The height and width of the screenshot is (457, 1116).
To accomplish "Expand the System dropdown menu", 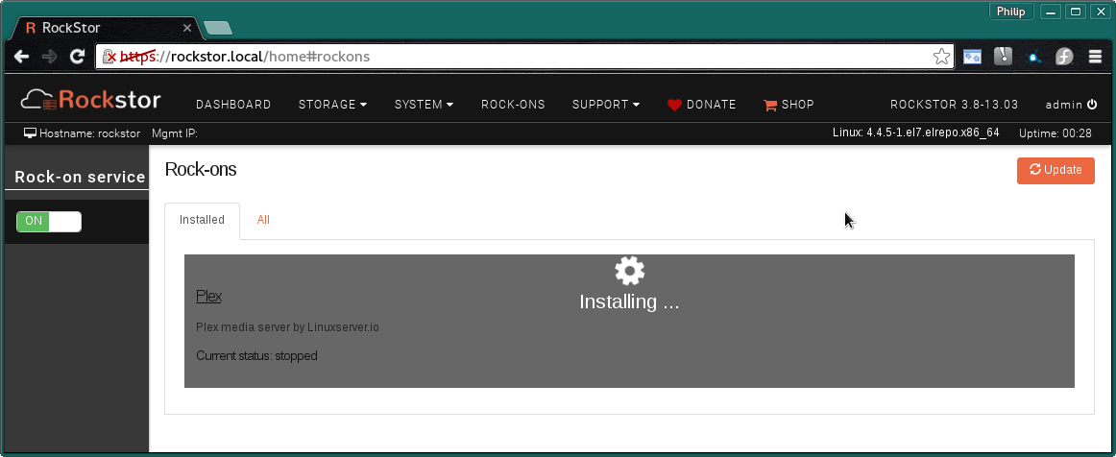I will 424,105.
